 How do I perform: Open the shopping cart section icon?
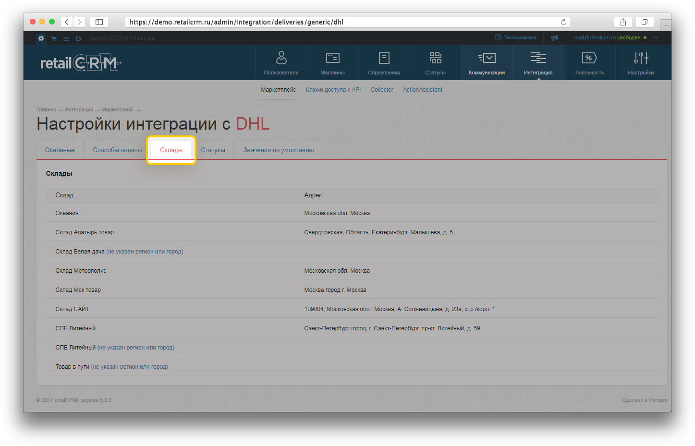[x=54, y=38]
